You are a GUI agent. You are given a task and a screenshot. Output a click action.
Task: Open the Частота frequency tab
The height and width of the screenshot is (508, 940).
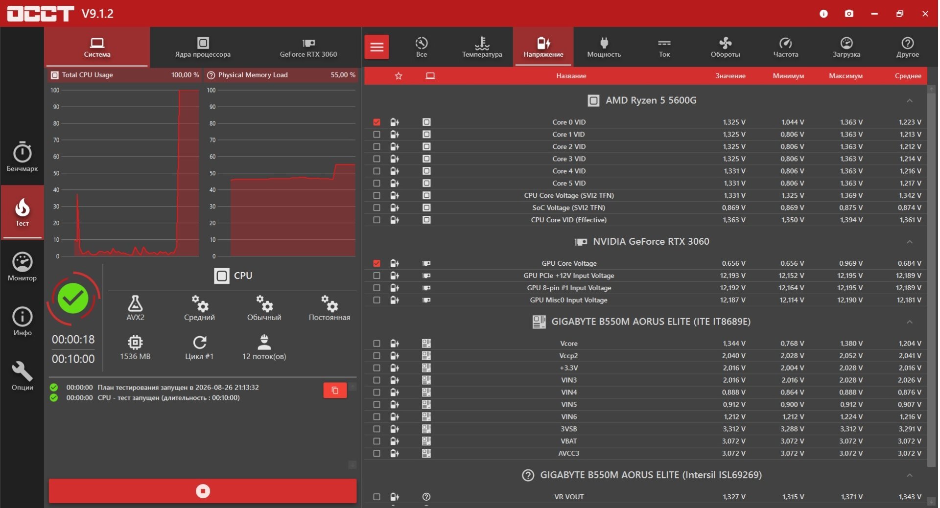coord(786,47)
